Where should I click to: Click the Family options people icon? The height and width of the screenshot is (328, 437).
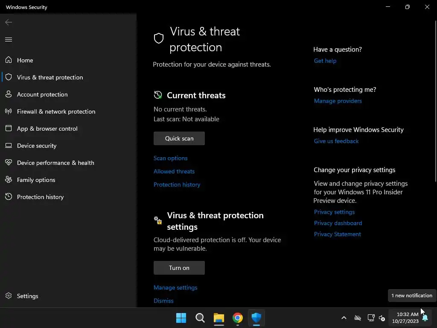point(9,180)
